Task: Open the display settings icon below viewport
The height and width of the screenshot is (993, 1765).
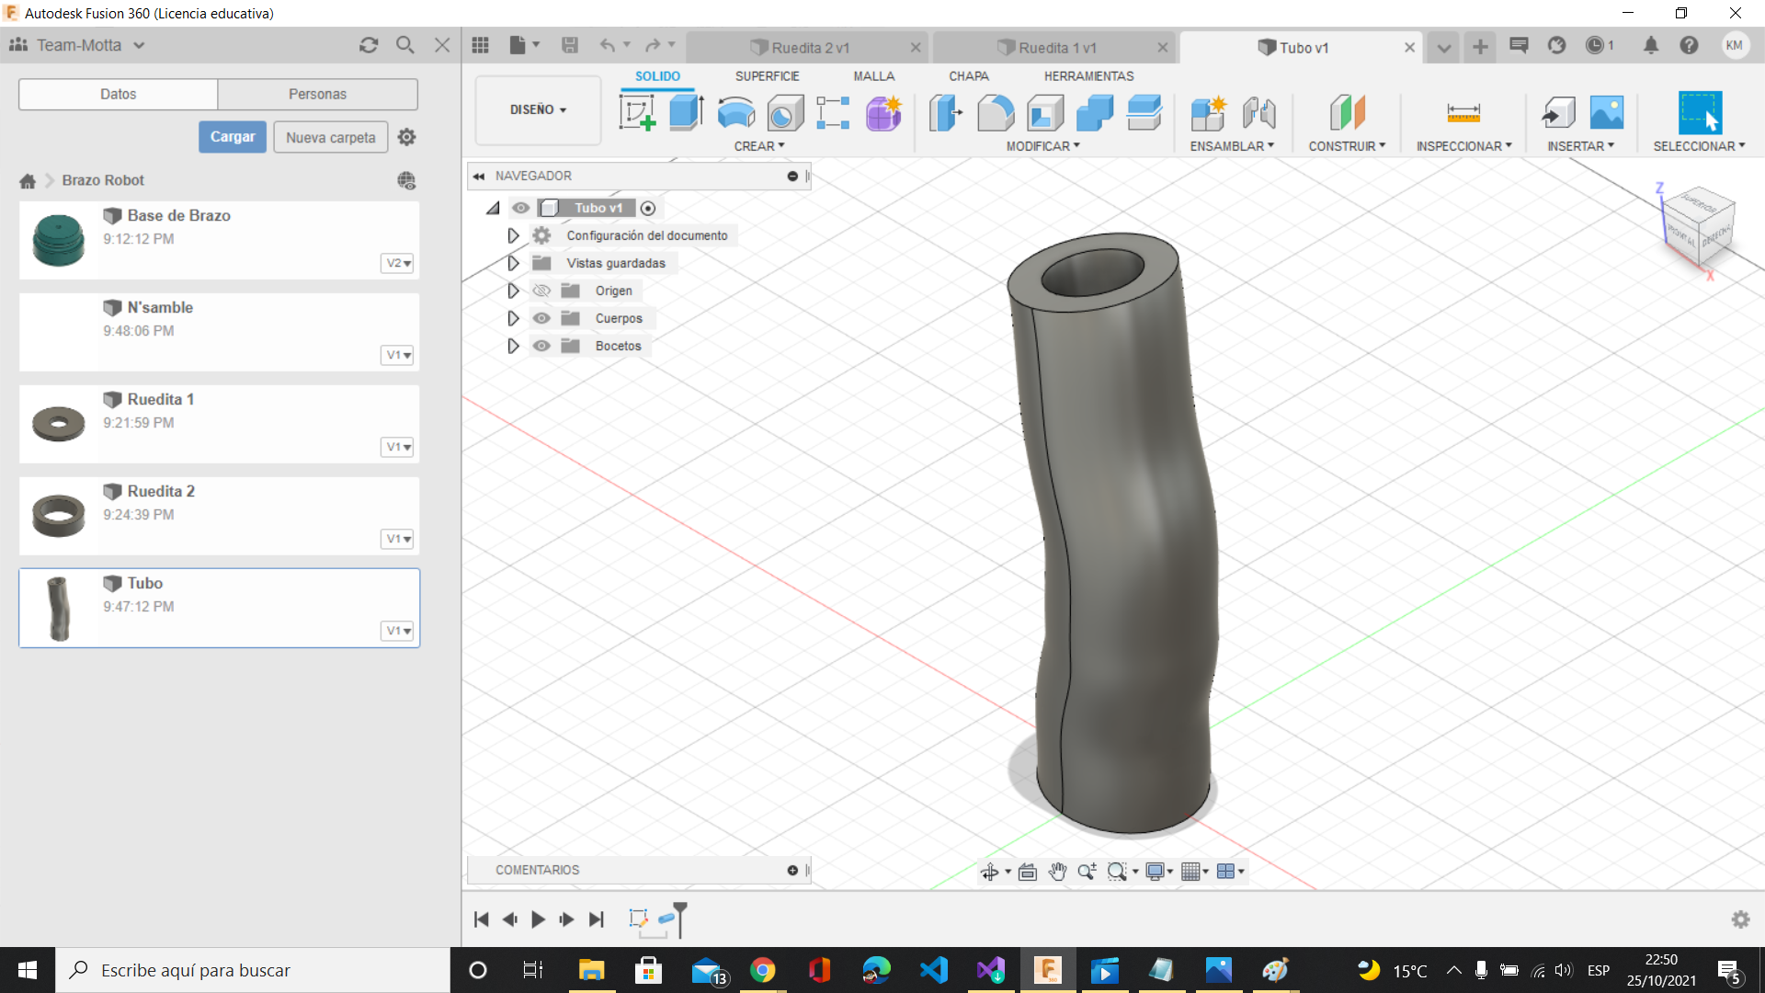Action: coord(1157,871)
